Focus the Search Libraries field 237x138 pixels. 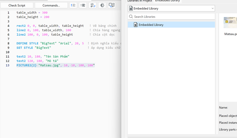pyautogui.click(x=171, y=17)
